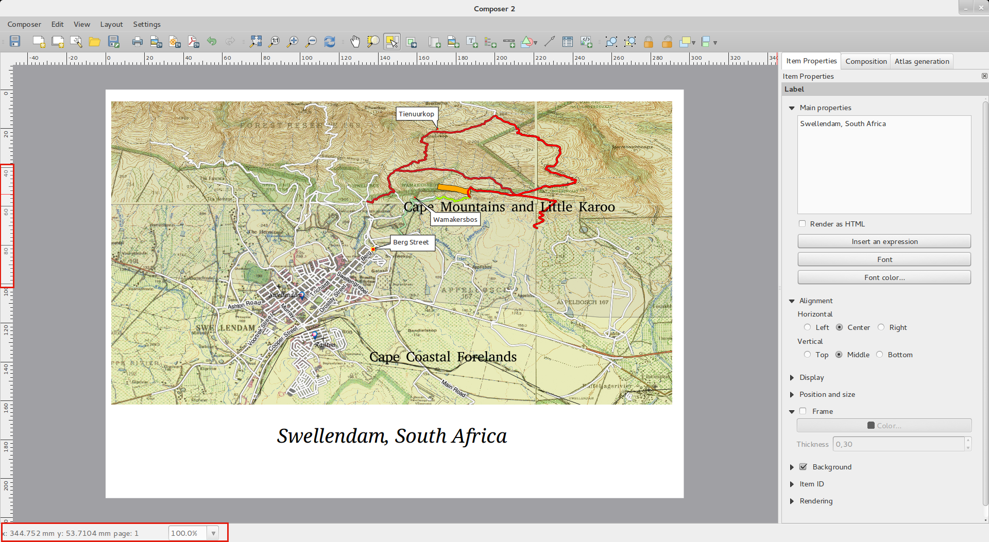Click the Export as PDF icon
989x542 pixels.
coord(193,42)
